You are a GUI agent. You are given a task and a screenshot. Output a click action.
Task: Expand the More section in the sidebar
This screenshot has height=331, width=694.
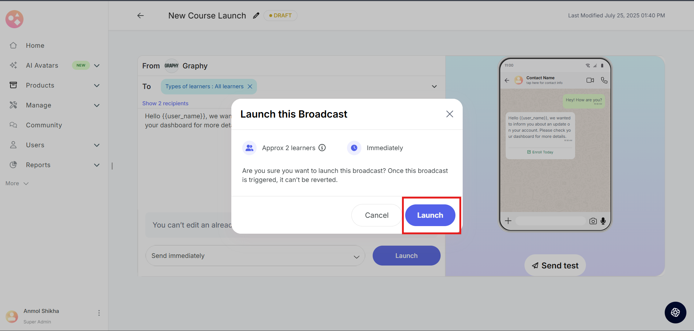[17, 183]
